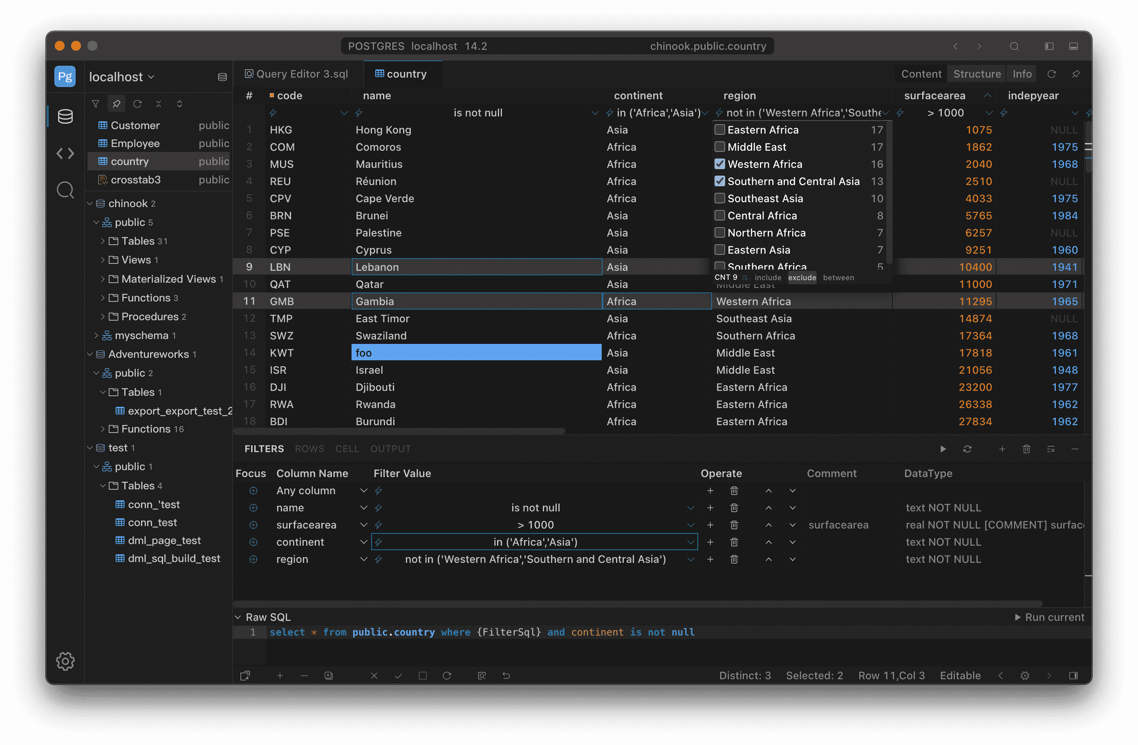
Task: Collapse the chinook database tree node
Action: 90,203
